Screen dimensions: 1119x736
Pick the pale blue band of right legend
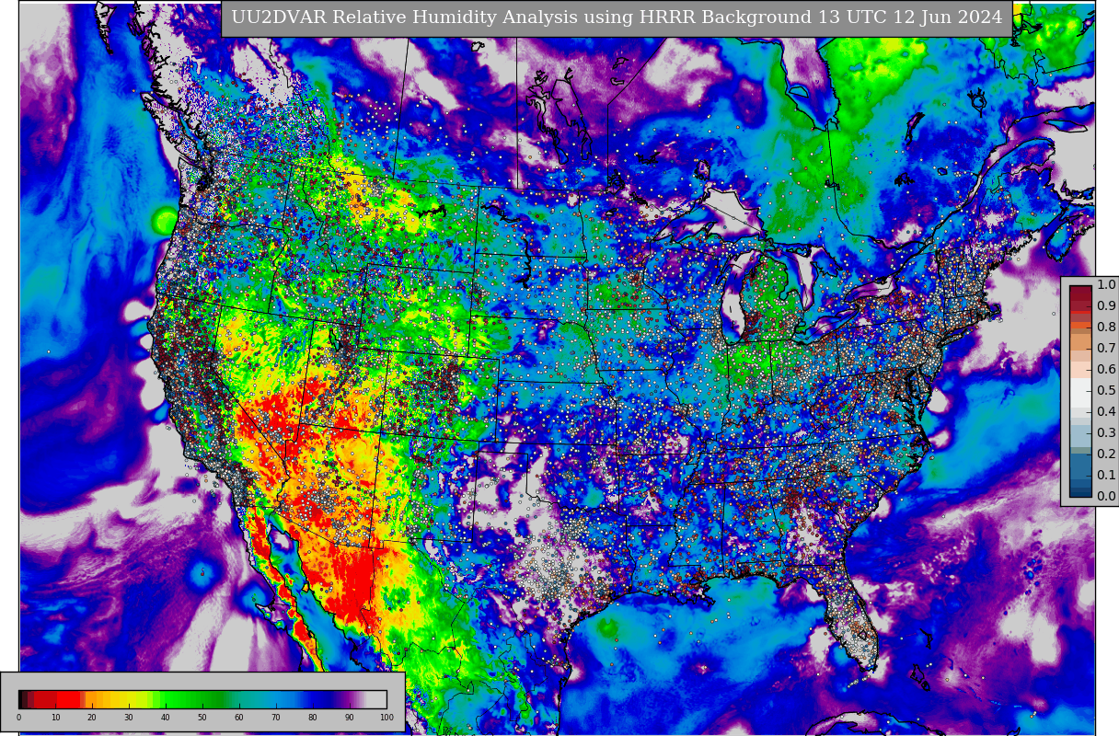(x=1080, y=435)
